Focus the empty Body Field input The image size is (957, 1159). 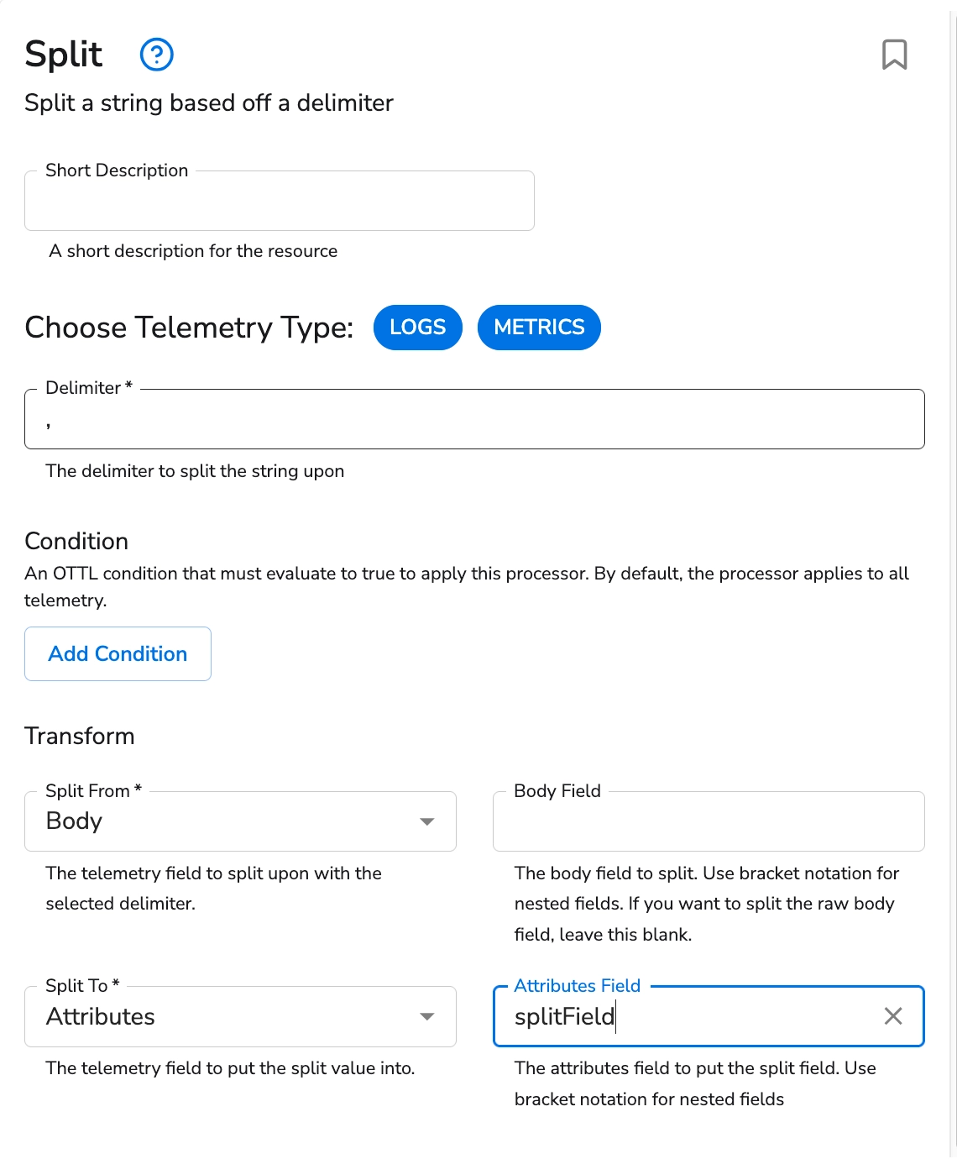[708, 821]
